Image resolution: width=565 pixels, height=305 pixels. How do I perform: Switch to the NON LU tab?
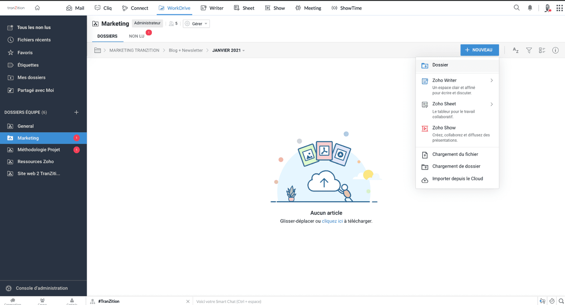137,36
